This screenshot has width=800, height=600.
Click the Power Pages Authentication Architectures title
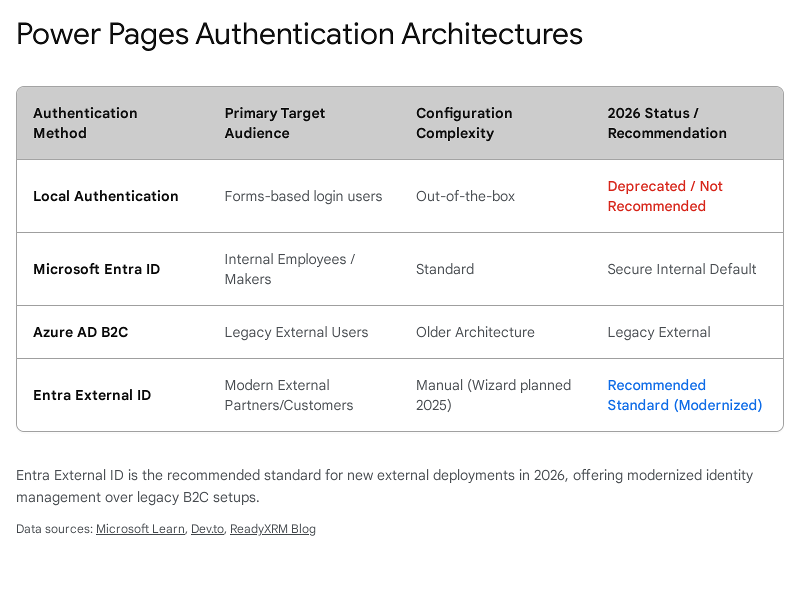click(x=299, y=34)
